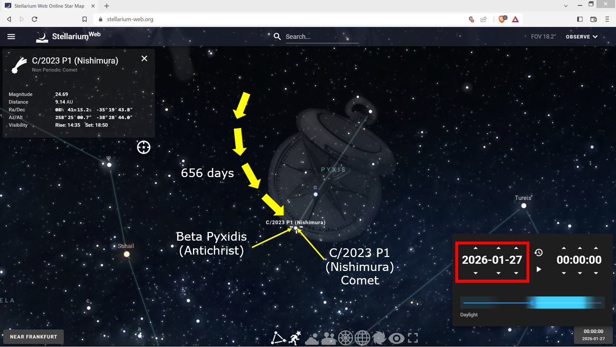Open the hamburger side menu
The width and height of the screenshot is (616, 347).
click(x=12, y=37)
